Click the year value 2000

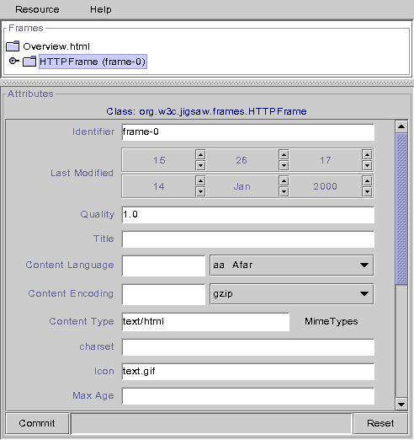(x=326, y=186)
